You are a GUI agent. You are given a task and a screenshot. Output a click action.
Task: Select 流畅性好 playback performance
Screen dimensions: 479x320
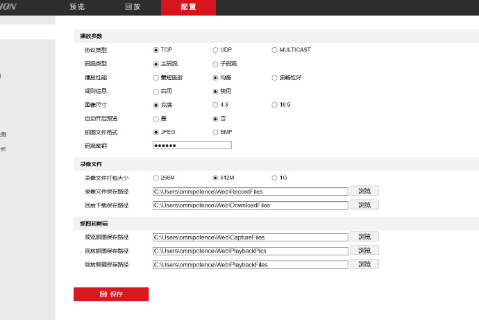point(274,77)
